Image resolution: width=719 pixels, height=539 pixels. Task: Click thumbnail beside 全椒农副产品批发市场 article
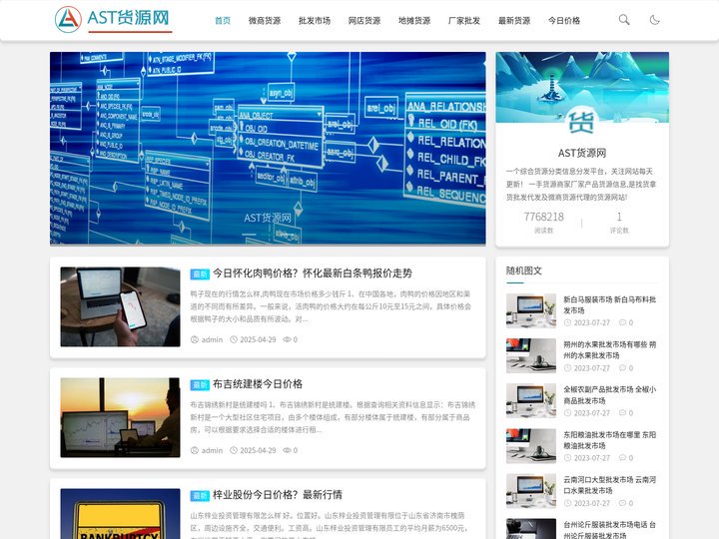pyautogui.click(x=531, y=401)
